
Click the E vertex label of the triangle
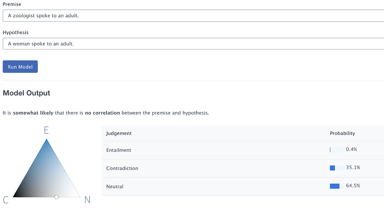coord(46,130)
